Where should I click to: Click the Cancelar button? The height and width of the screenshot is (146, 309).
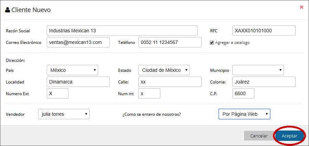(x=259, y=136)
